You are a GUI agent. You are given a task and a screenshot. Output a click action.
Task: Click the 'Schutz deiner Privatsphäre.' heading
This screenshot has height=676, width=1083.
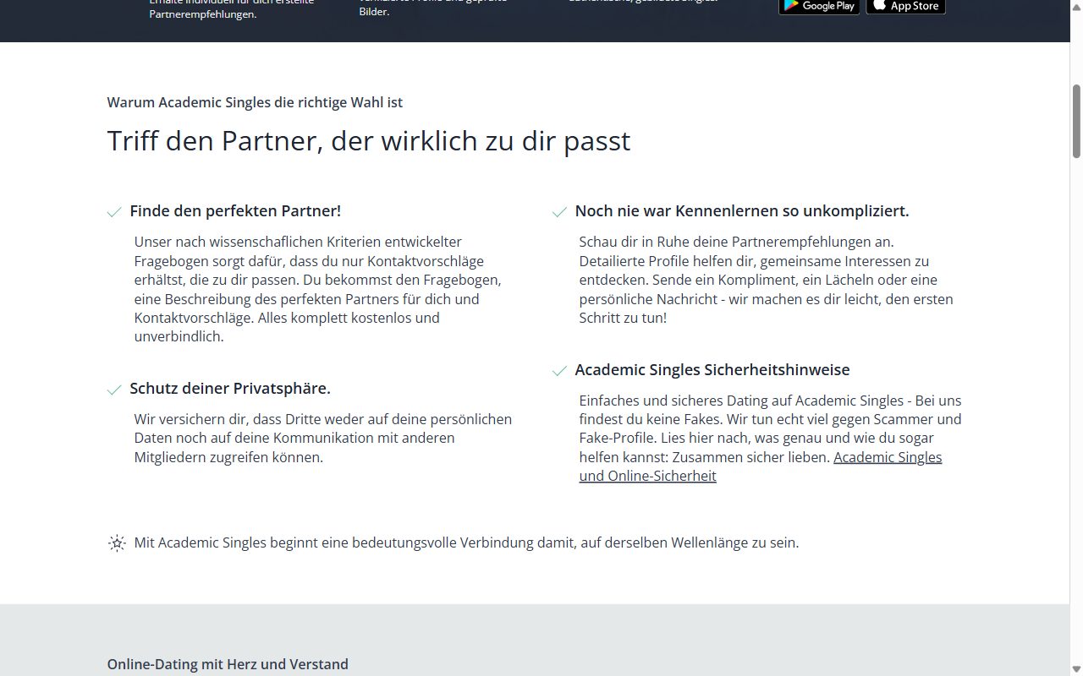coord(230,389)
